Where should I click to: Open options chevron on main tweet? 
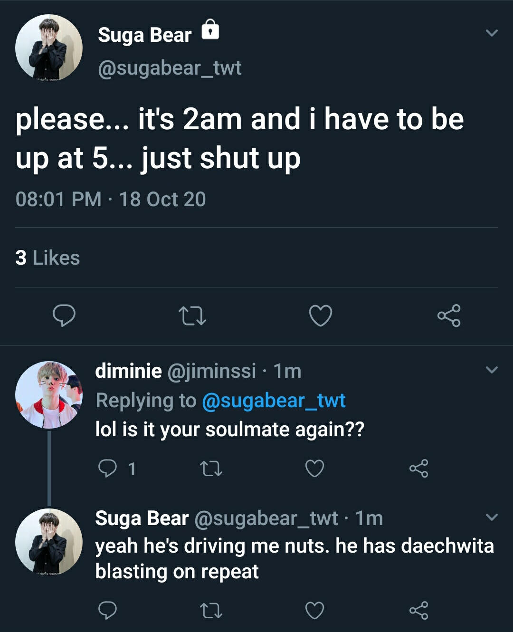click(x=492, y=33)
